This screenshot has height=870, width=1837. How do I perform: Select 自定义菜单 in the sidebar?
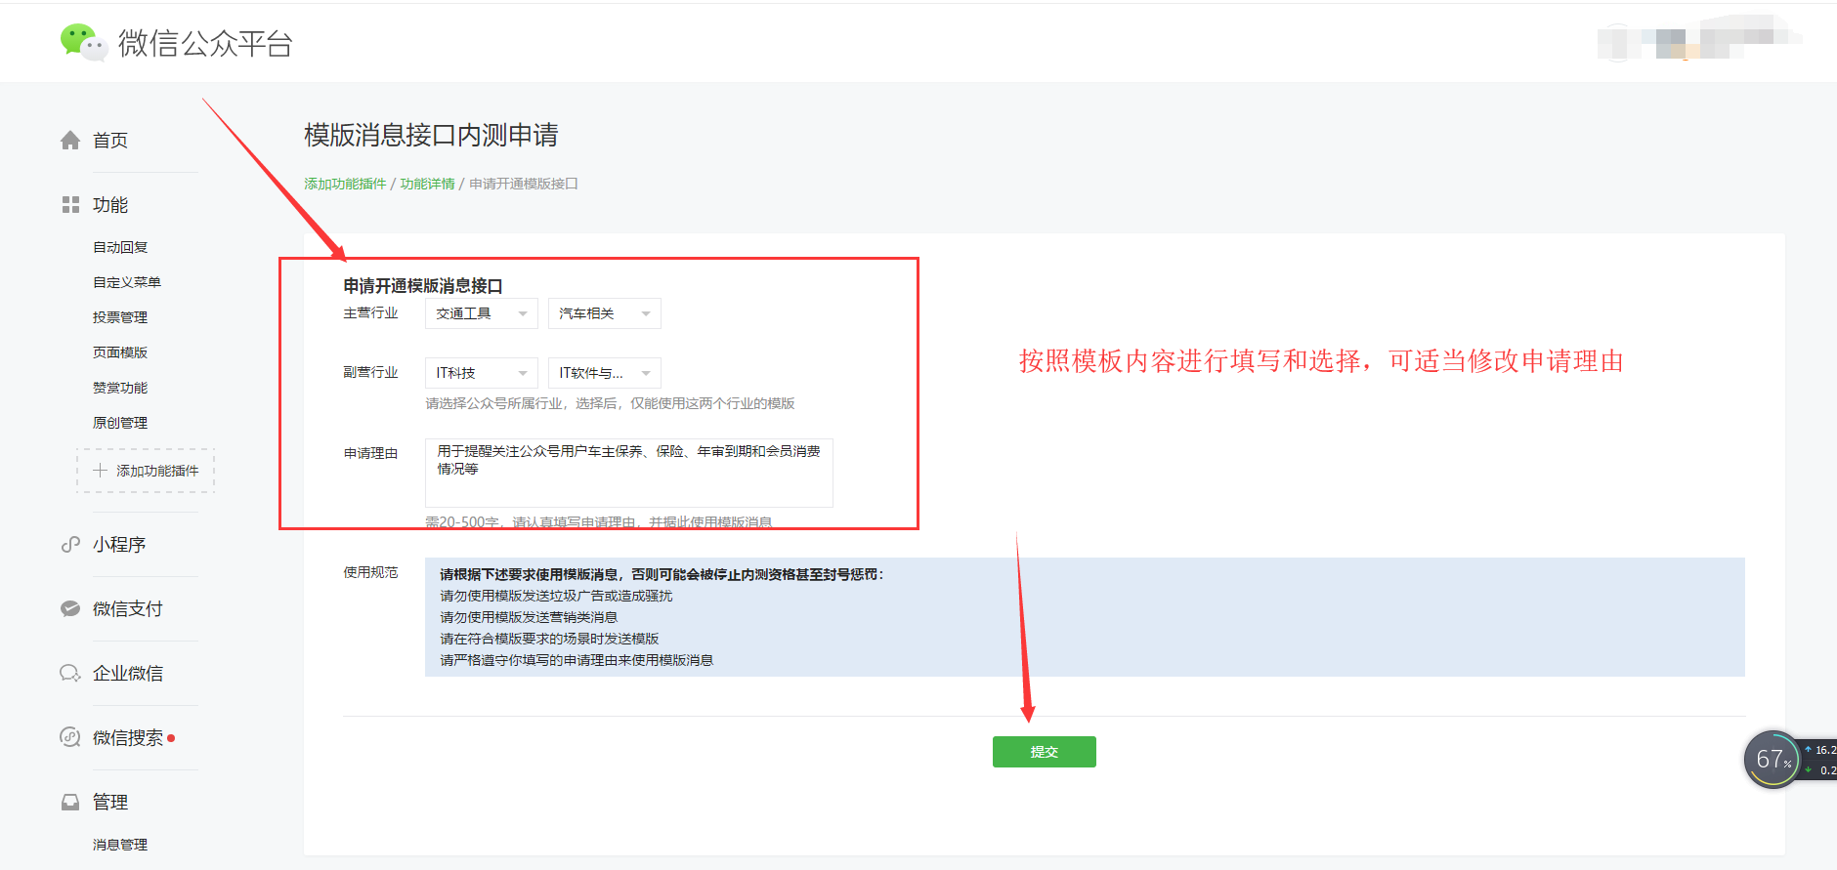click(127, 282)
